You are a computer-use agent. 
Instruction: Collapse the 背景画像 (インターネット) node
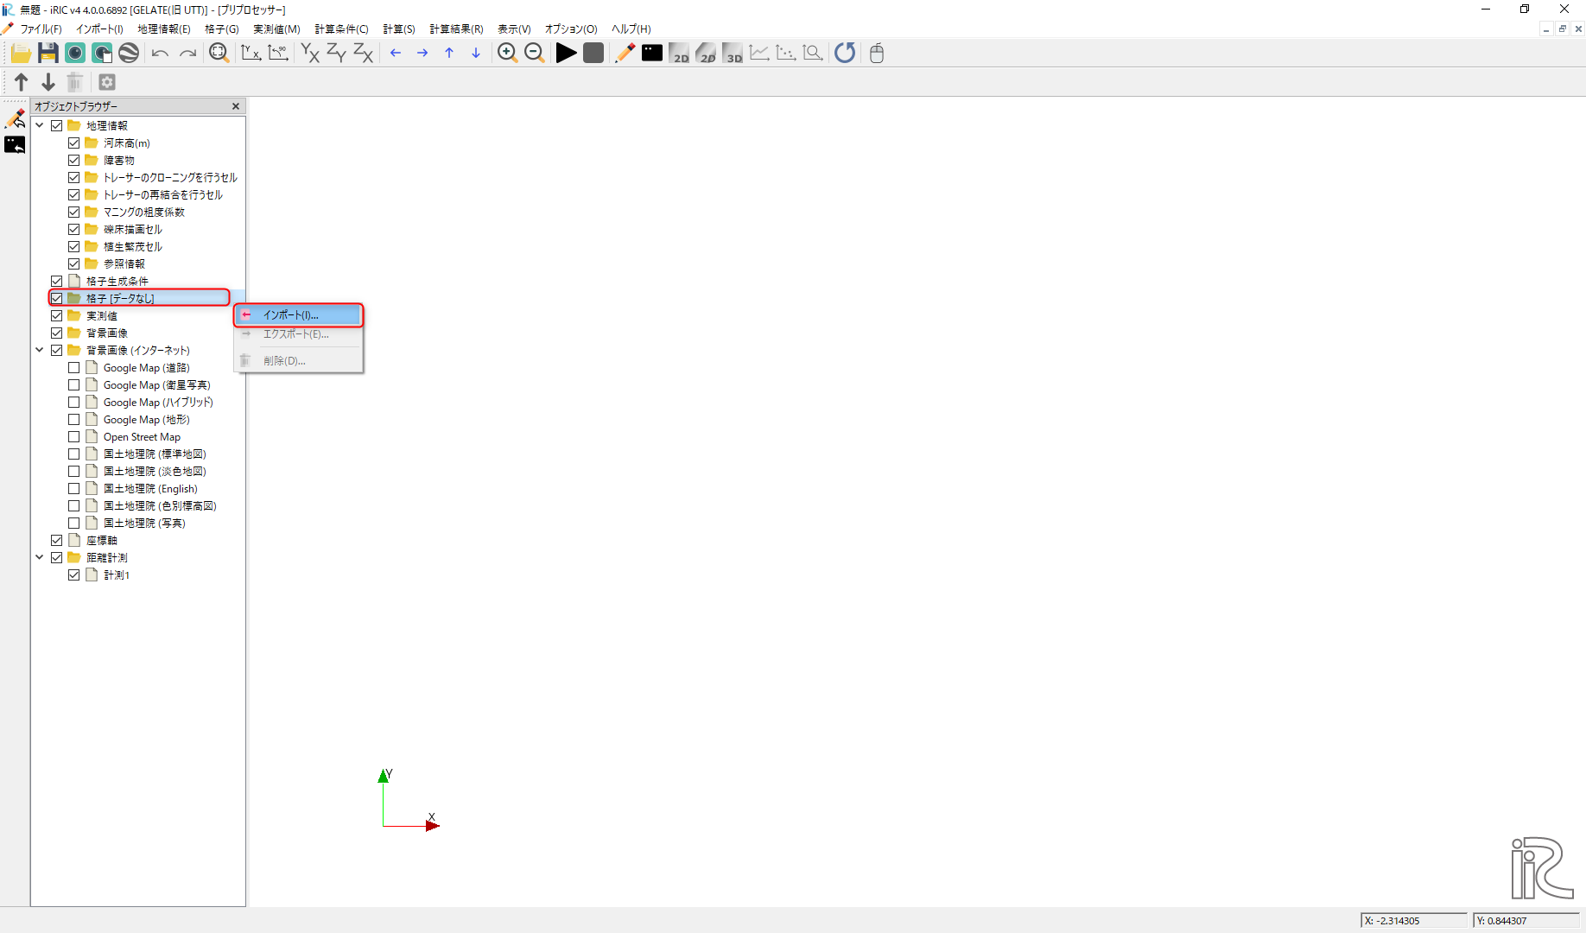[40, 350]
